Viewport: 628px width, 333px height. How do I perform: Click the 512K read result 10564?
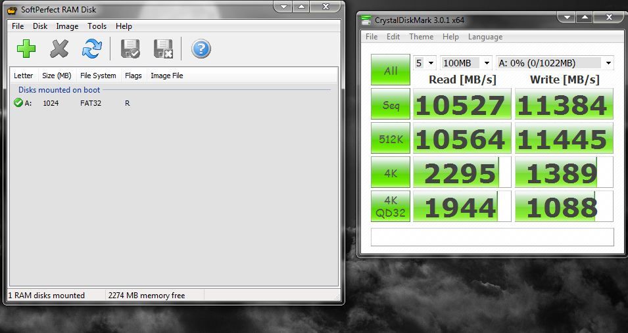(x=462, y=138)
